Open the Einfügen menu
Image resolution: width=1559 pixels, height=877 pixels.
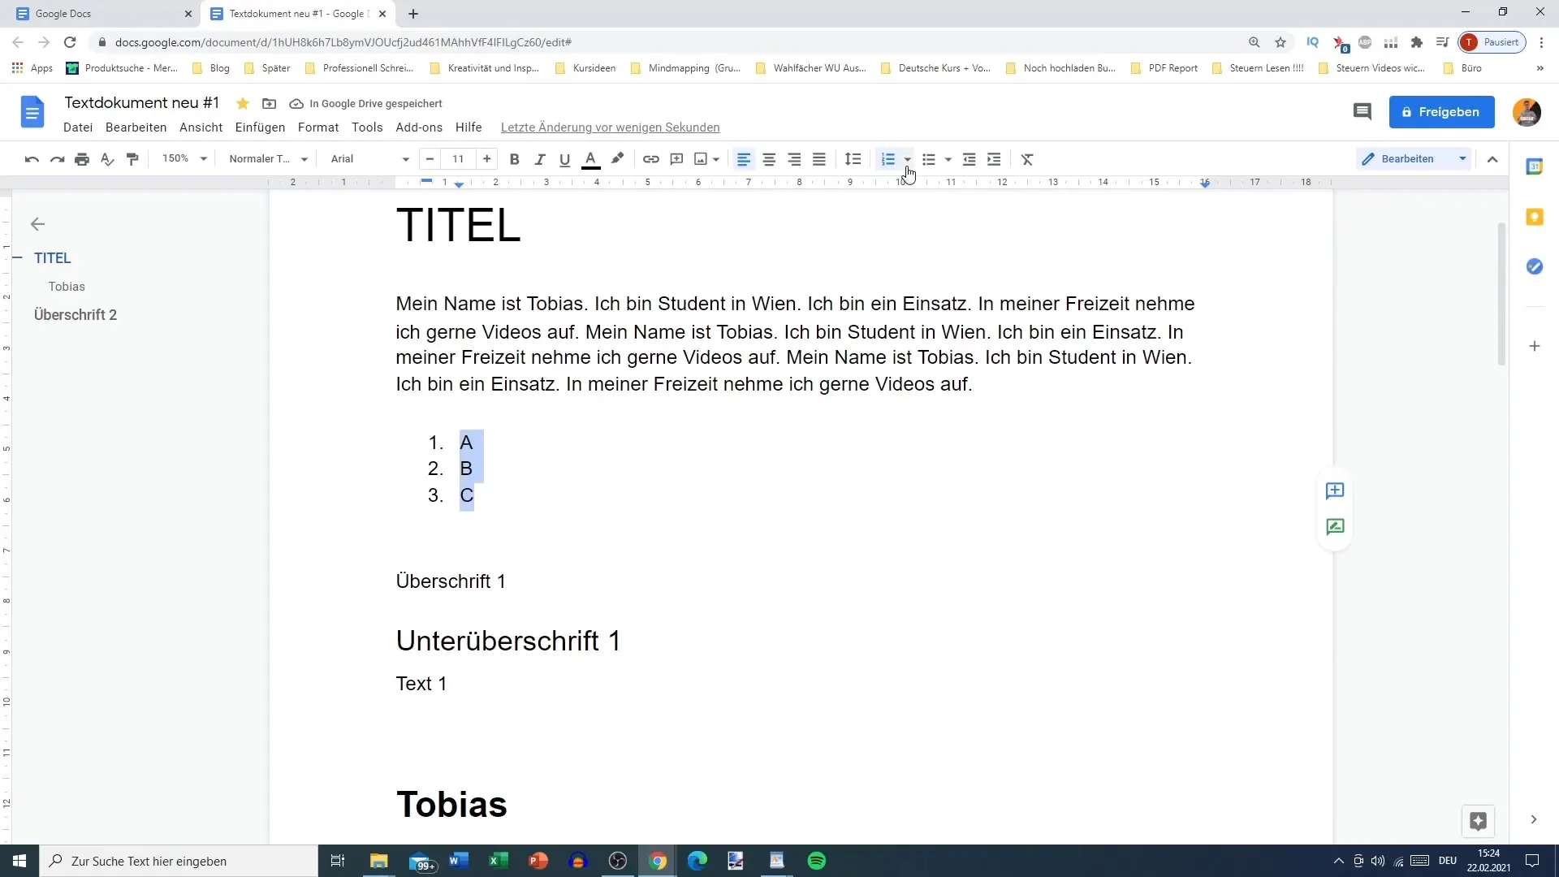pyautogui.click(x=260, y=127)
